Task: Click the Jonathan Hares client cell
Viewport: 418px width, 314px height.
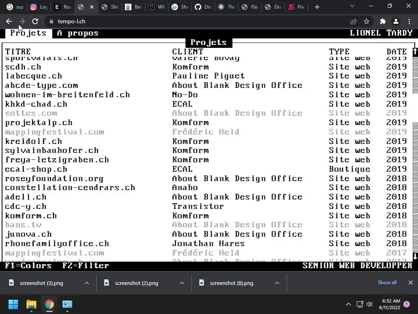Action: click(209, 244)
